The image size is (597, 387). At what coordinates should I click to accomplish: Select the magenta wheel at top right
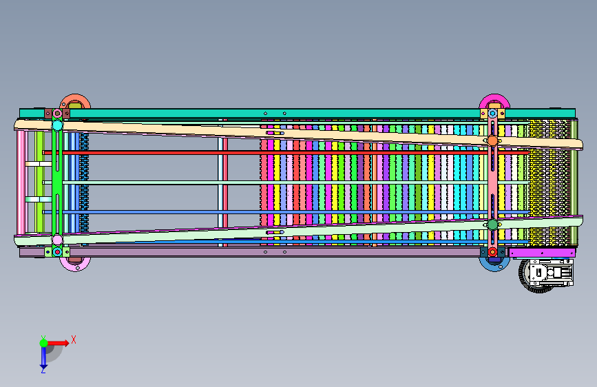pyautogui.click(x=494, y=101)
